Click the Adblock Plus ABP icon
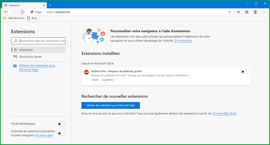This screenshot has width=270, height=145. point(86,72)
